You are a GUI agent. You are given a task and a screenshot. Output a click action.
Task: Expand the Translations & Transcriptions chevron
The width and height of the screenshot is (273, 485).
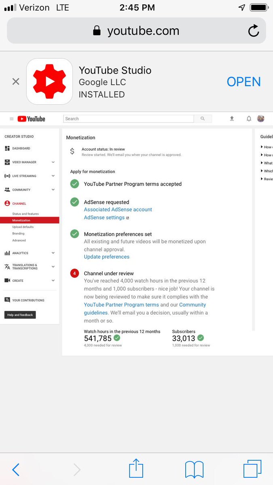pos(53,267)
